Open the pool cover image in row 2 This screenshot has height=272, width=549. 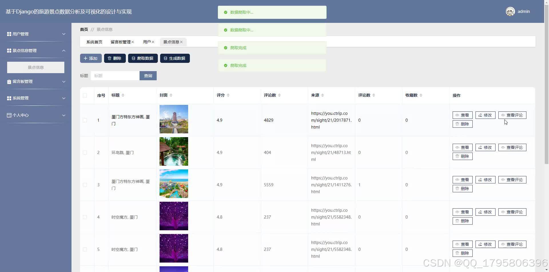coord(174,151)
